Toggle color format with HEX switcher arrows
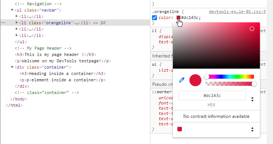 click(252, 99)
